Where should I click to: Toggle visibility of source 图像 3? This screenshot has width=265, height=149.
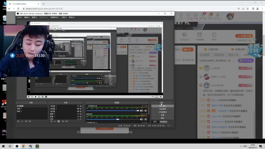coord(78,117)
